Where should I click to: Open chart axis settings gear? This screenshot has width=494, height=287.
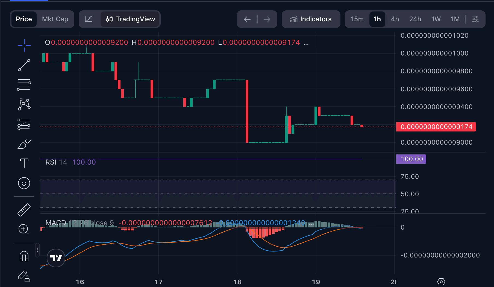(441, 282)
